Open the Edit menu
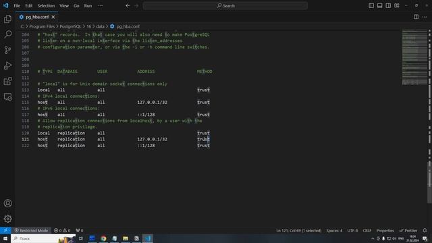Screen dimensions: 432x243 click(28, 5)
